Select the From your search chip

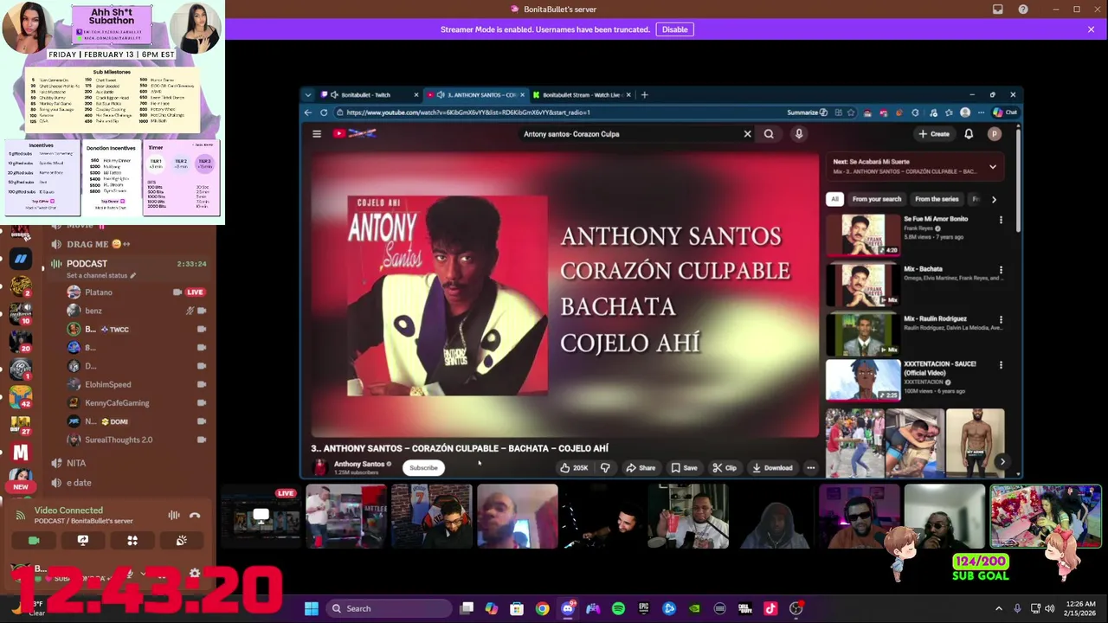click(x=877, y=199)
